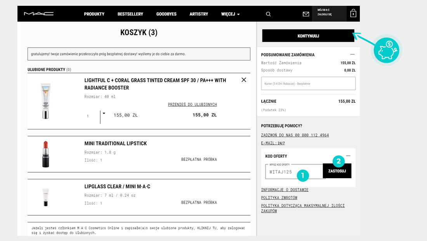Remove Lightful C cream with X icon

(x=244, y=79)
